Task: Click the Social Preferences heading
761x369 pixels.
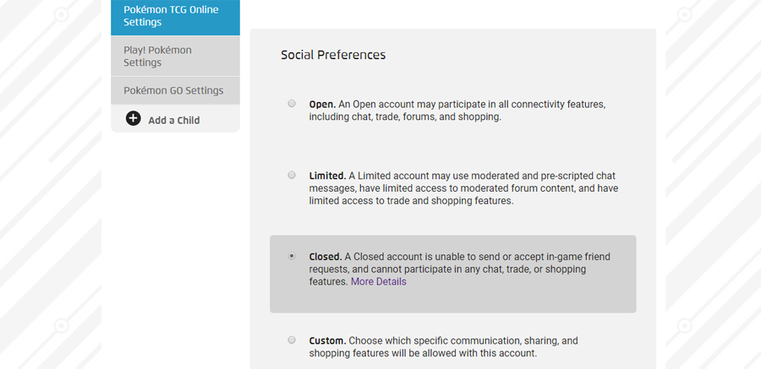Action: point(333,55)
